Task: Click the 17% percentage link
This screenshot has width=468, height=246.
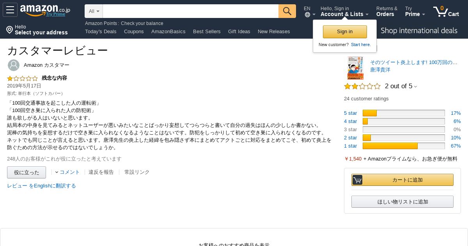Action: pyautogui.click(x=456, y=113)
